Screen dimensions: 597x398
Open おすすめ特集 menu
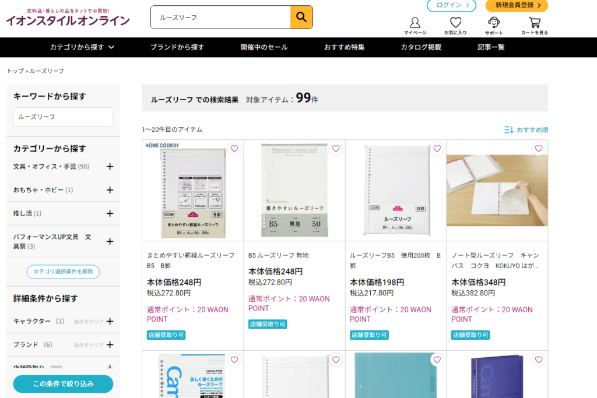(344, 47)
